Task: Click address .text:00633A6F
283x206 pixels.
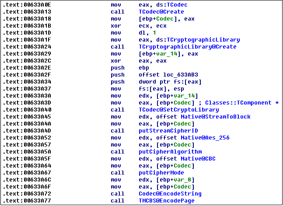Action: 27,187
